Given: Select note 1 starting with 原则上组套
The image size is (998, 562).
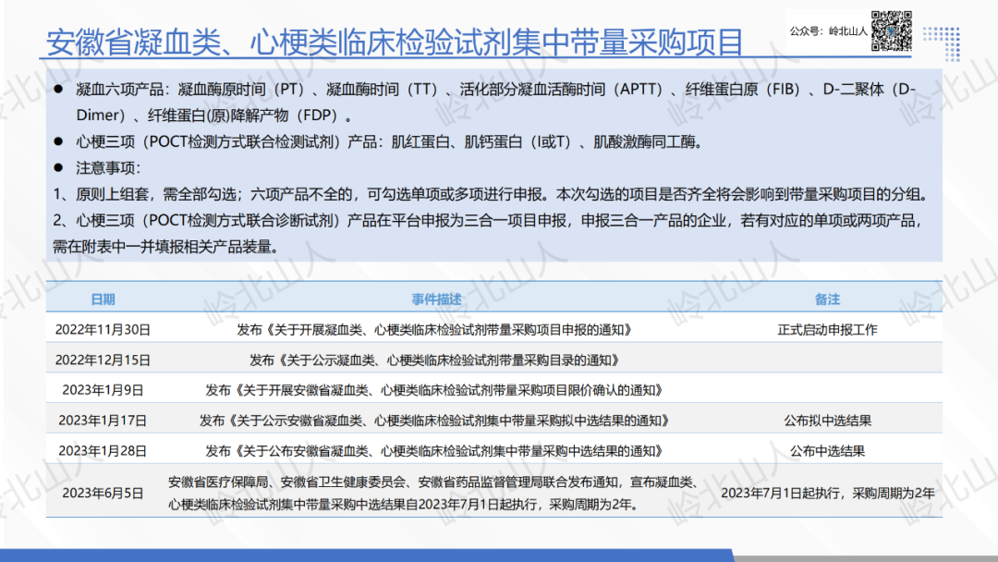Looking at the screenshot, I should click(490, 194).
